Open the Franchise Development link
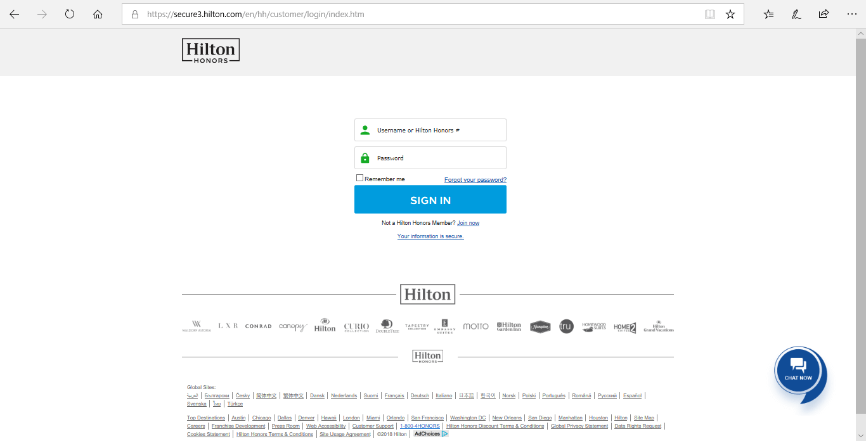866x441 pixels. [238, 426]
